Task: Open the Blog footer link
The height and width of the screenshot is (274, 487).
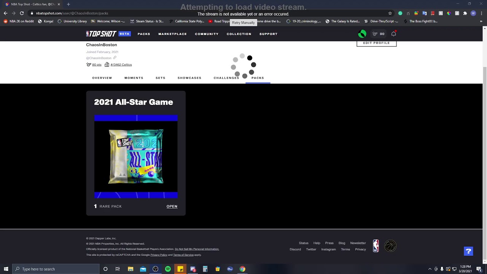Action: coord(342,243)
